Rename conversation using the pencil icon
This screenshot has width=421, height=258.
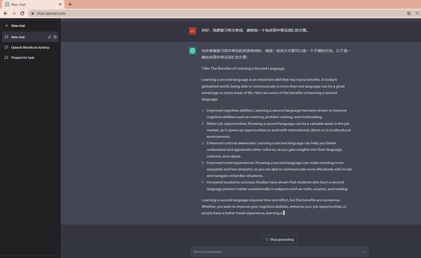point(49,37)
